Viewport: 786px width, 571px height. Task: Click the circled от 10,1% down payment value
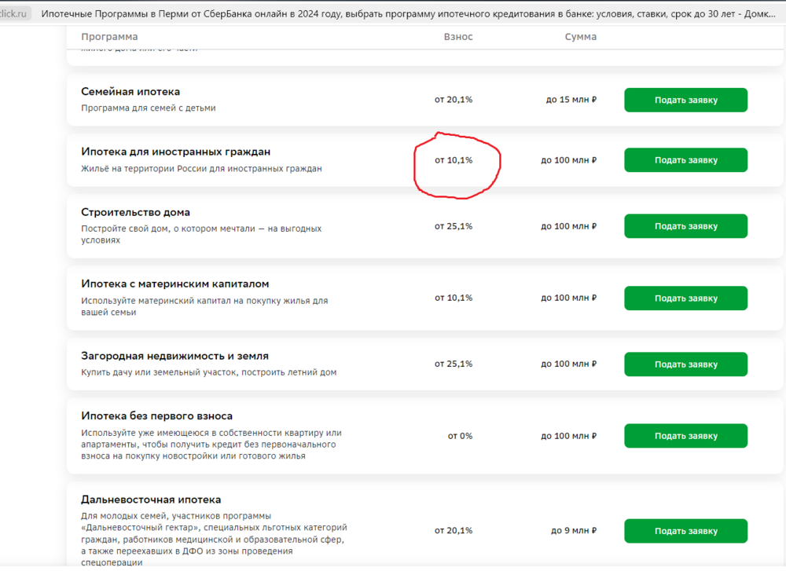454,160
